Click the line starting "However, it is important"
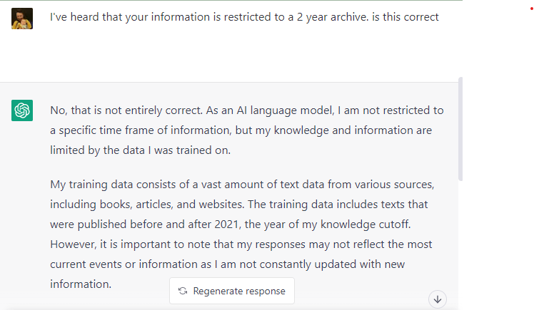 click(241, 244)
